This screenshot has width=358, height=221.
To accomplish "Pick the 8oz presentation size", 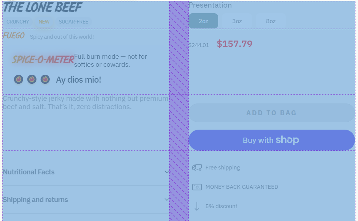I will 271,21.
